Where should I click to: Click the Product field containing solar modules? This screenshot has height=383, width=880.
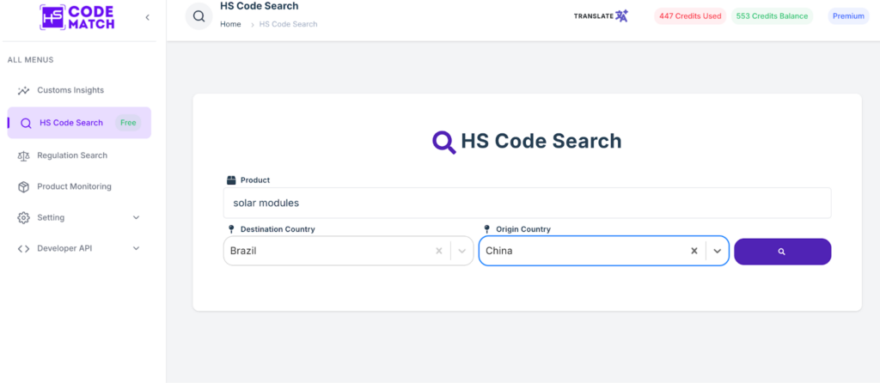tap(526, 203)
